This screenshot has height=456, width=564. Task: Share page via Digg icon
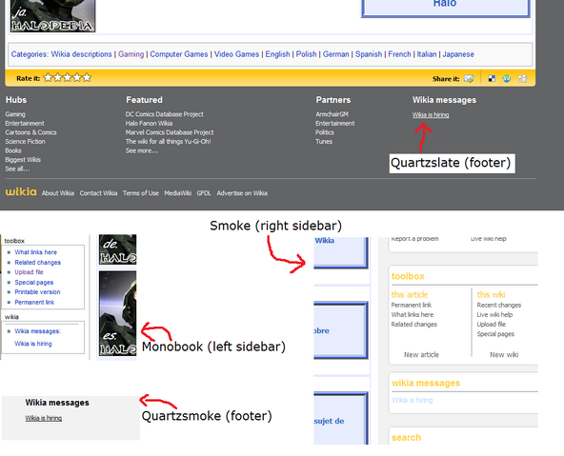[522, 78]
